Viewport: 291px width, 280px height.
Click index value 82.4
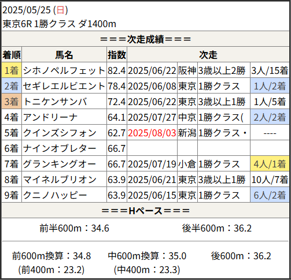[x=117, y=70]
